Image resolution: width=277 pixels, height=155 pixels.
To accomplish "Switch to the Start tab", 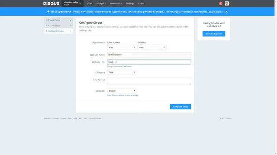I will coord(90,3).
